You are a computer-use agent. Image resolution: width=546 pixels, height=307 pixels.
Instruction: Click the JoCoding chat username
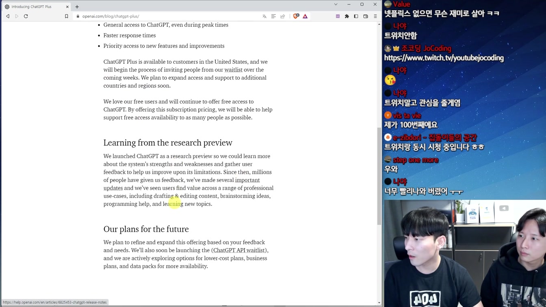(426, 48)
